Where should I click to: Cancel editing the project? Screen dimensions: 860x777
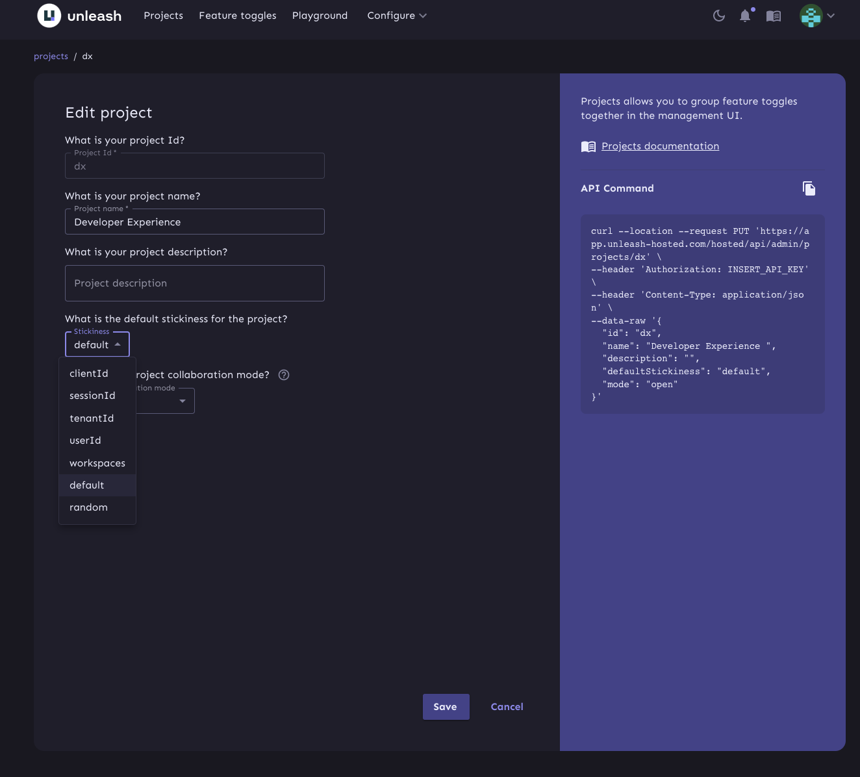pos(507,706)
